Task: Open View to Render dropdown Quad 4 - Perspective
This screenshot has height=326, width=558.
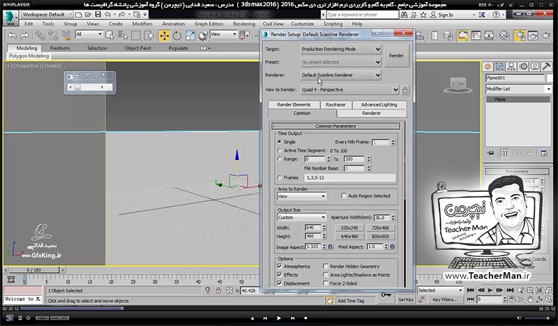Action: 350,90
